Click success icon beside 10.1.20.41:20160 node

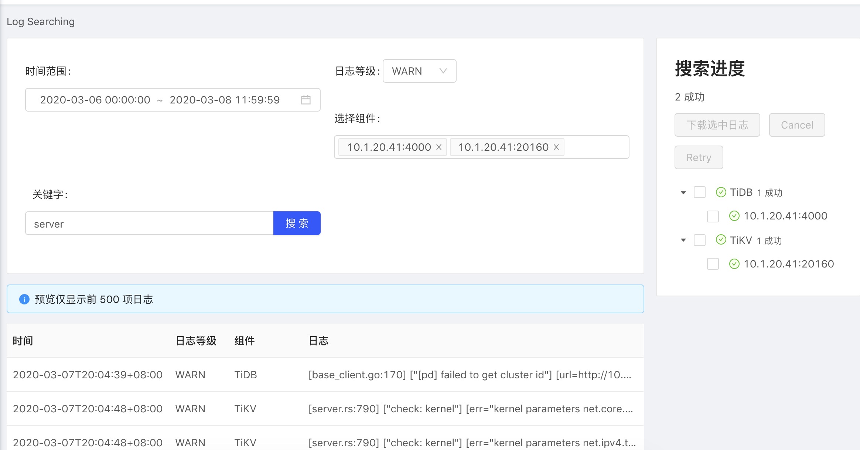click(x=734, y=264)
